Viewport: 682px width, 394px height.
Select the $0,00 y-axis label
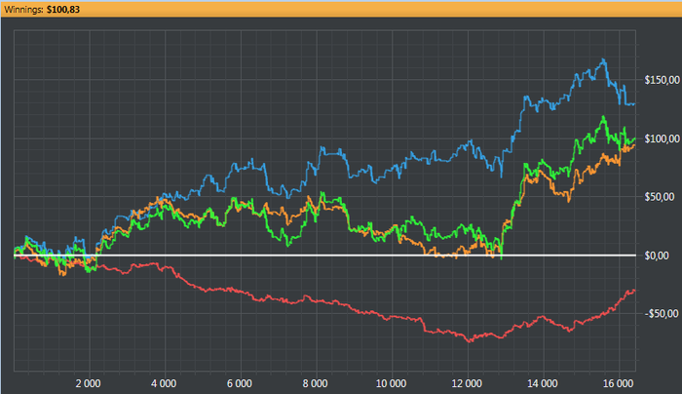(x=657, y=256)
